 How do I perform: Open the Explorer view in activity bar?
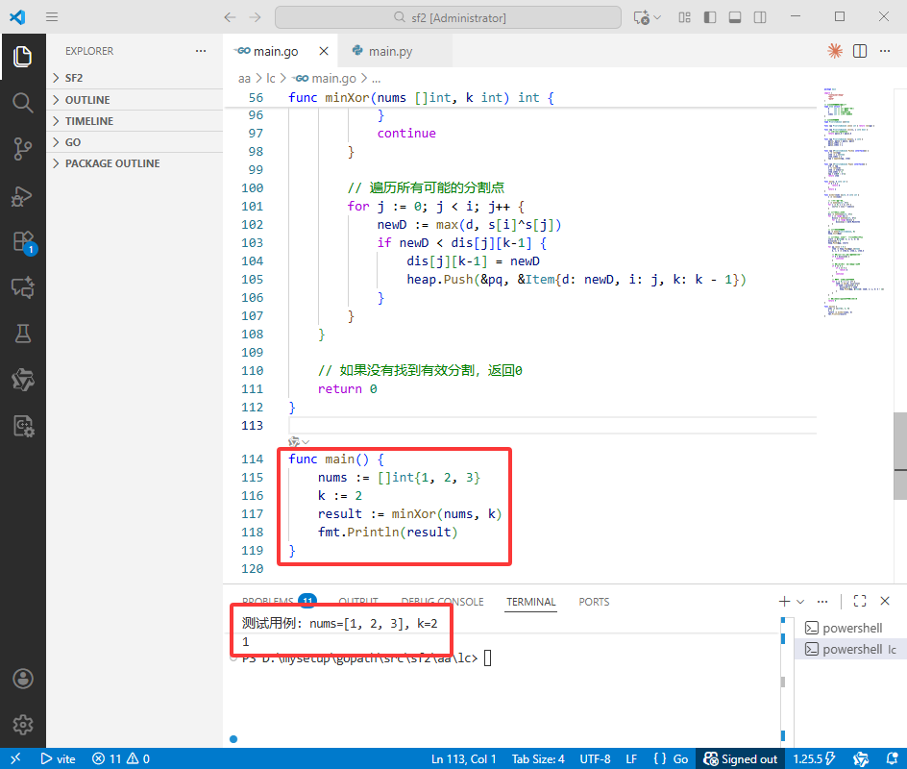click(x=22, y=56)
